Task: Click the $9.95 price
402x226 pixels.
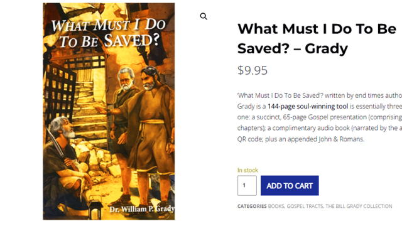Action: 253,70
